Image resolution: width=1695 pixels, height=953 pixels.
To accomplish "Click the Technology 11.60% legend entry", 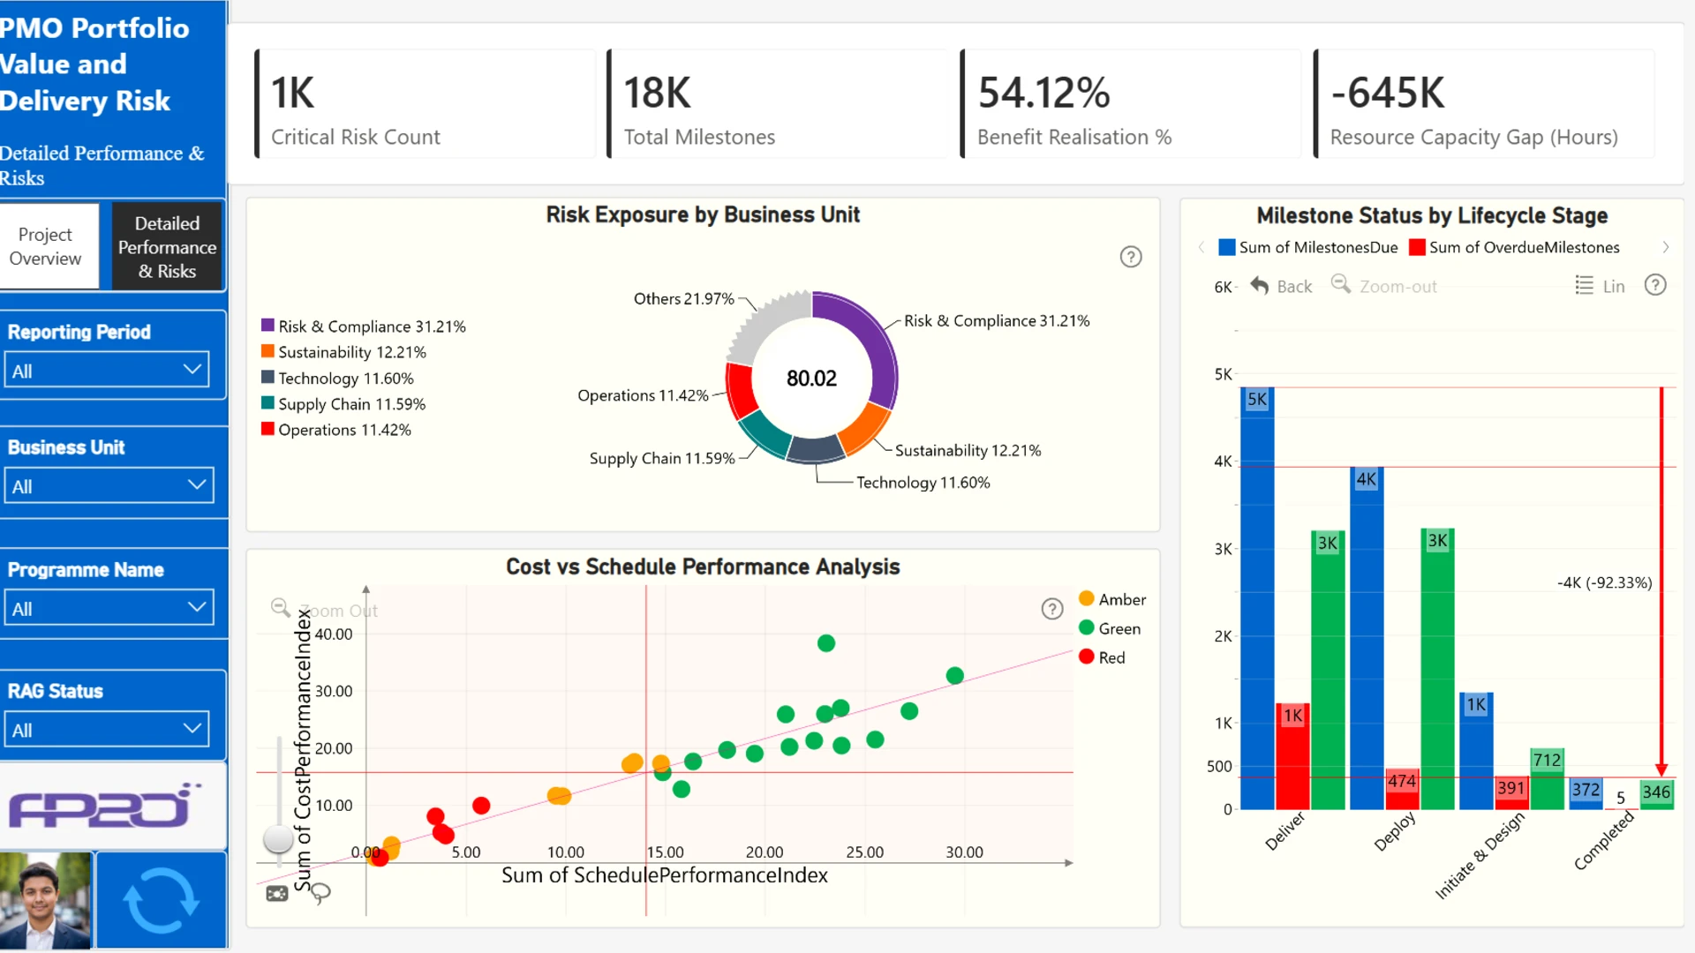I will pyautogui.click(x=337, y=378).
